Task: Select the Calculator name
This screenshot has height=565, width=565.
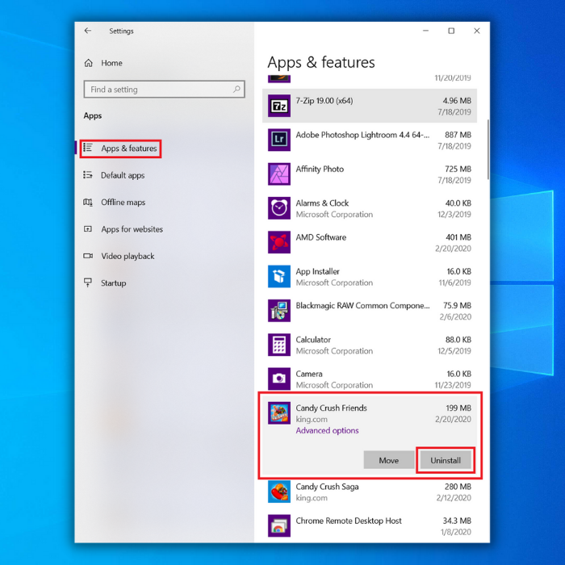Action: pos(313,340)
